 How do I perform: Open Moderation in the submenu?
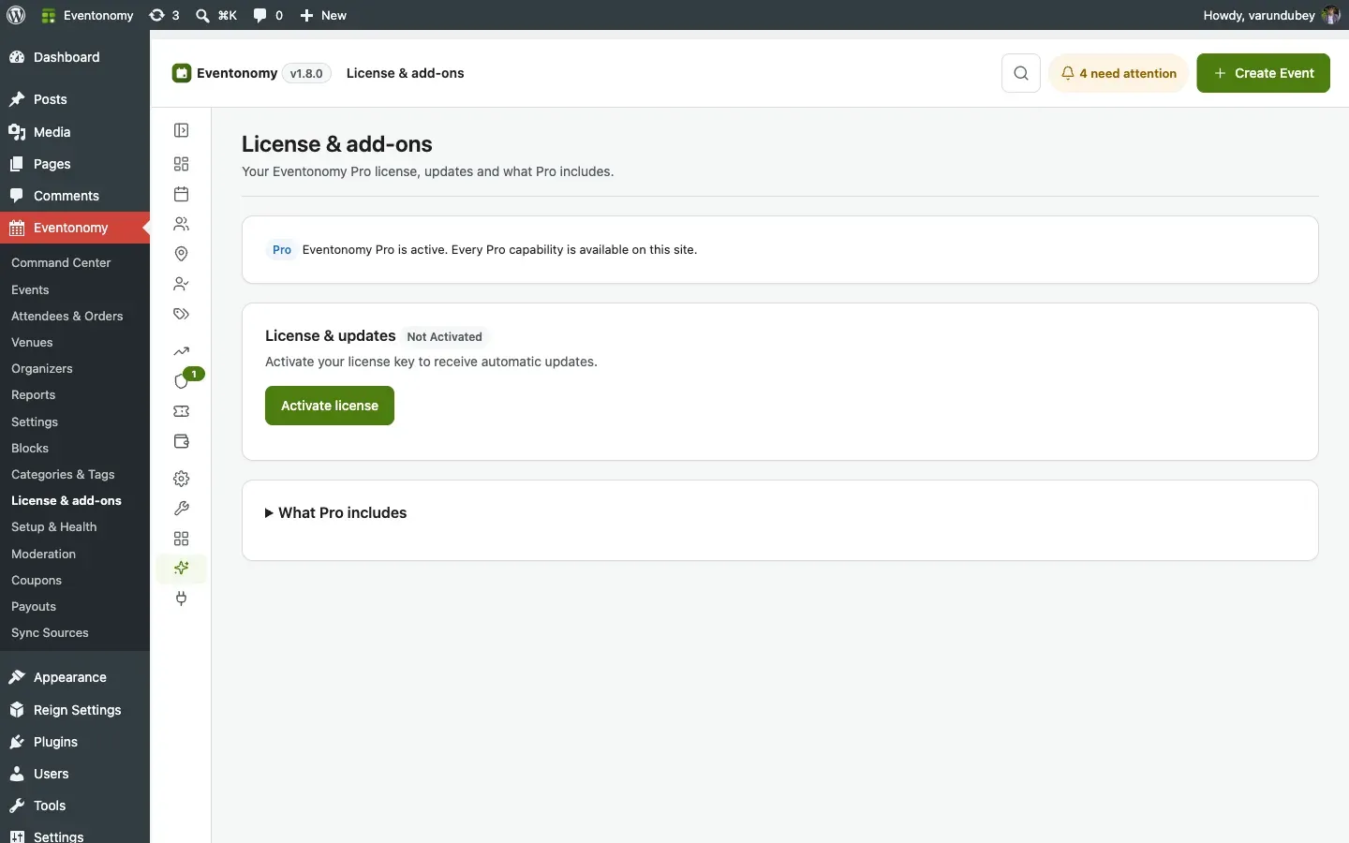coord(44,555)
